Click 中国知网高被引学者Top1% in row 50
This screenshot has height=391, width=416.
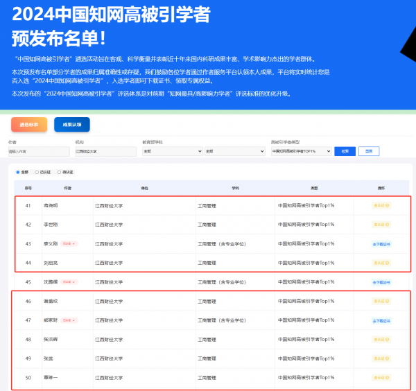click(x=306, y=377)
